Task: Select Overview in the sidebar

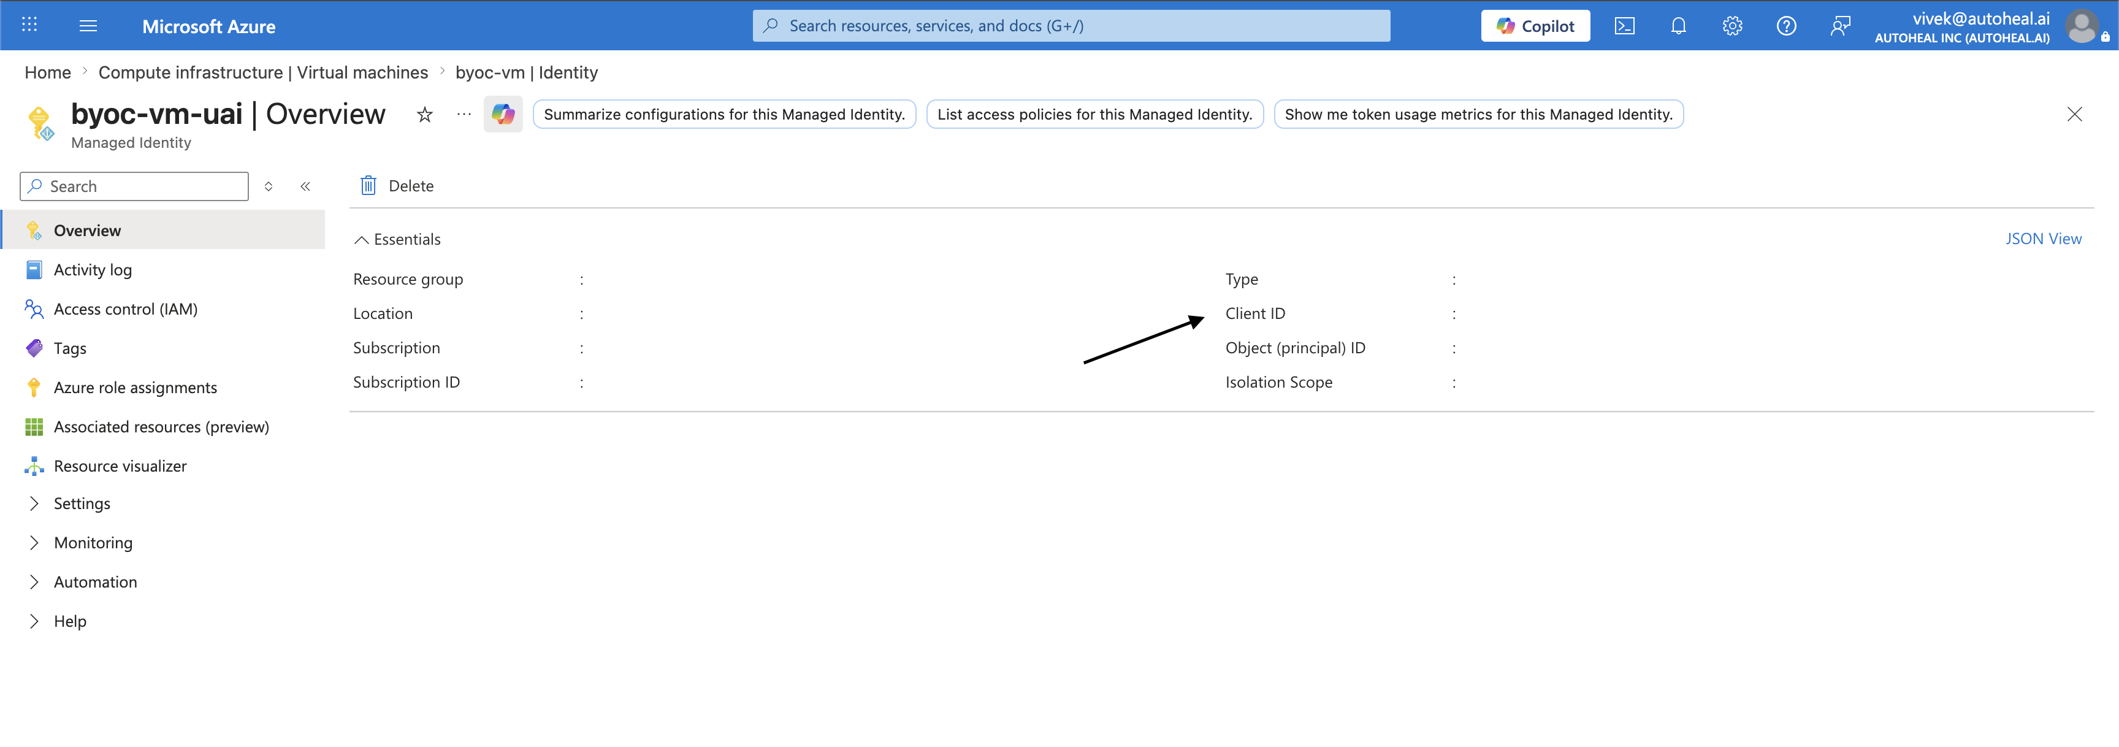Action: [x=164, y=231]
